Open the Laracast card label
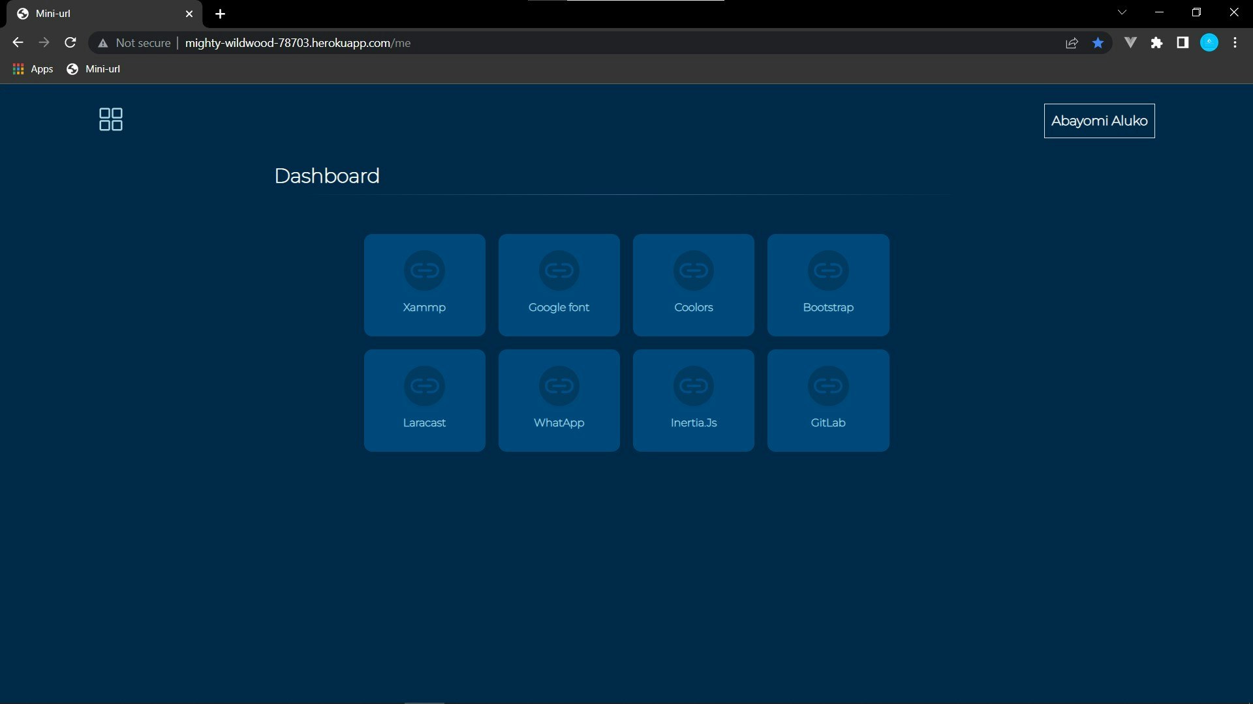1253x704 pixels. [x=424, y=422]
